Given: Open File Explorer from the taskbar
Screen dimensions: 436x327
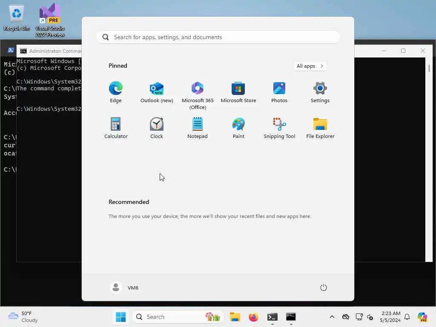Looking at the screenshot, I should coord(235,317).
